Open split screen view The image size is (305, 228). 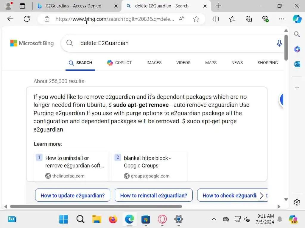216,19
